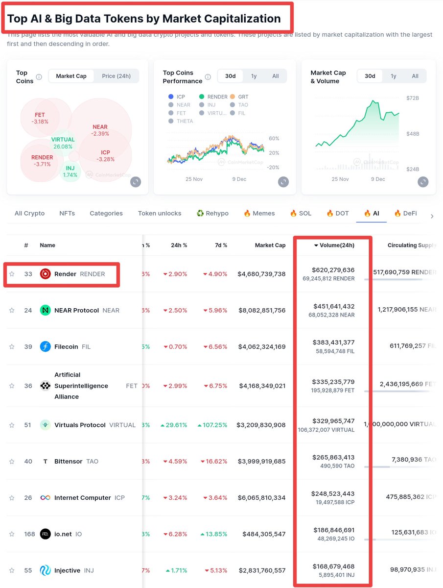Click the VIRTUAL bubble in chart

click(x=62, y=143)
